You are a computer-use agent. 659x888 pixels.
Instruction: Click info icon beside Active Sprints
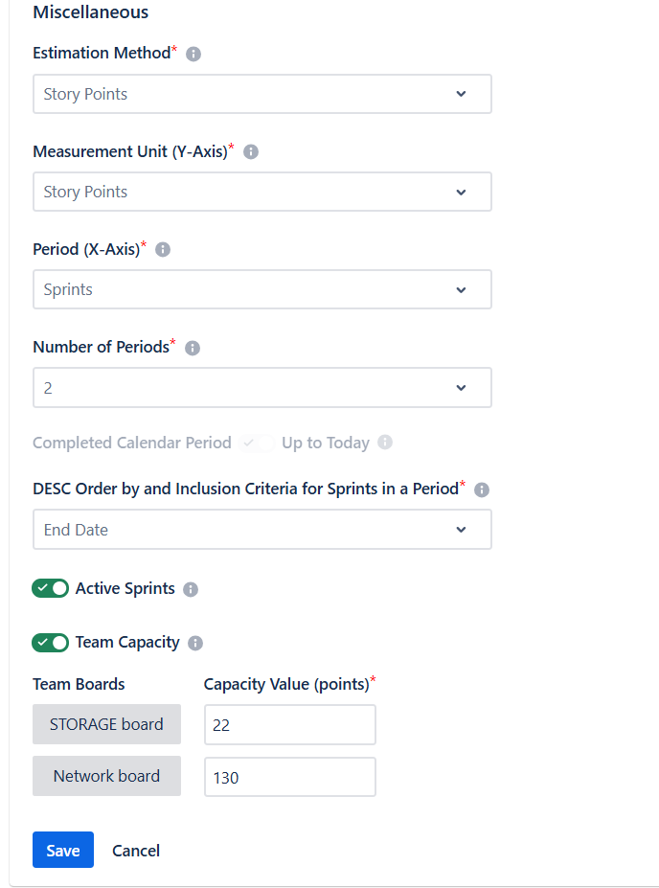191,589
